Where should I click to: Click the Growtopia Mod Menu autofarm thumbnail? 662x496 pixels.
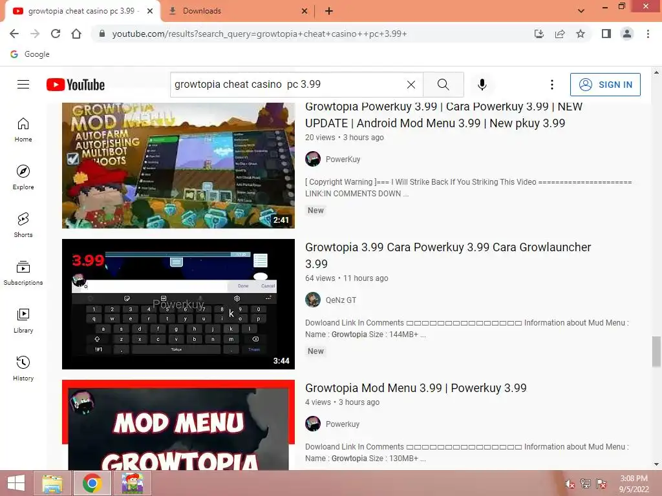click(x=178, y=165)
